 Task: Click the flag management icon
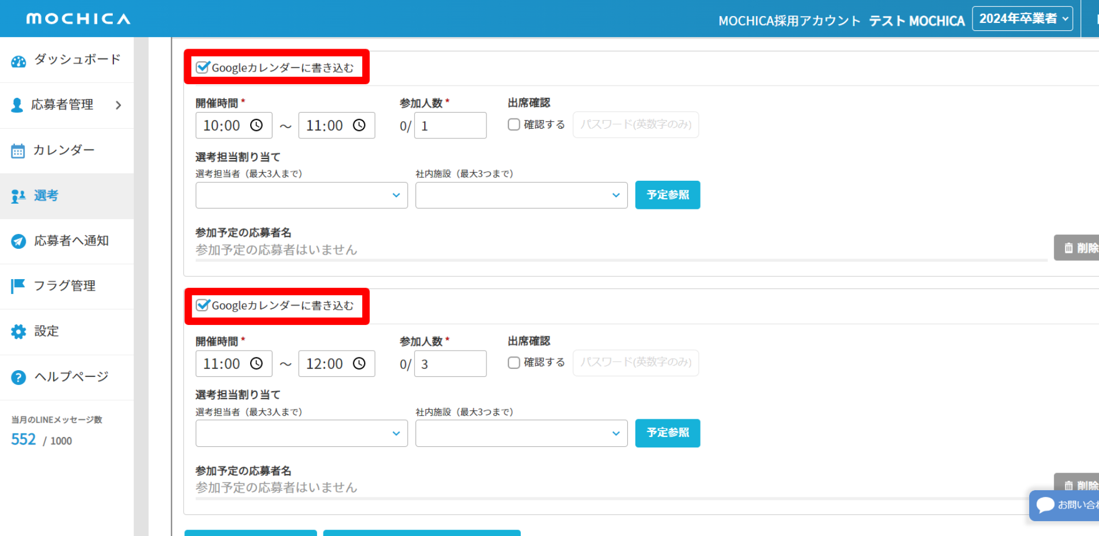point(18,285)
